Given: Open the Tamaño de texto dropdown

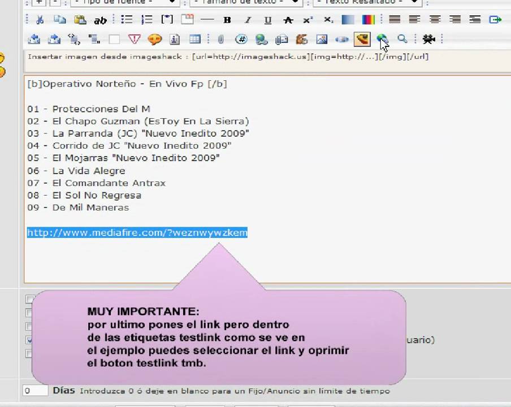Looking at the screenshot, I should (246, 2).
